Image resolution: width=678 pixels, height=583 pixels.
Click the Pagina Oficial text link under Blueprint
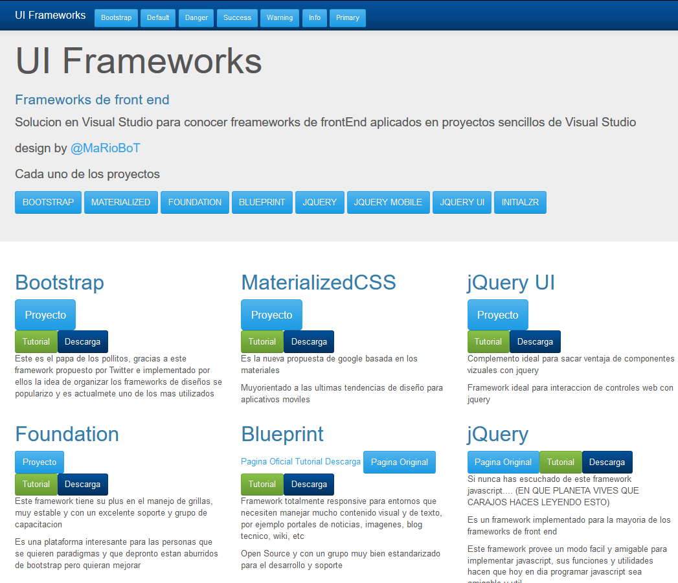pos(267,461)
